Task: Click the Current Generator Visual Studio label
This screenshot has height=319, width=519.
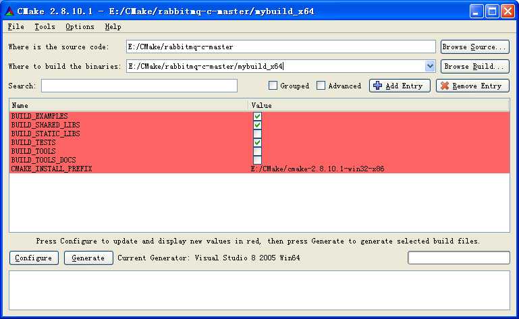Action: pos(209,258)
